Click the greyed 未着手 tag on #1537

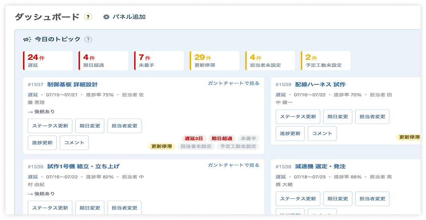tap(248, 139)
